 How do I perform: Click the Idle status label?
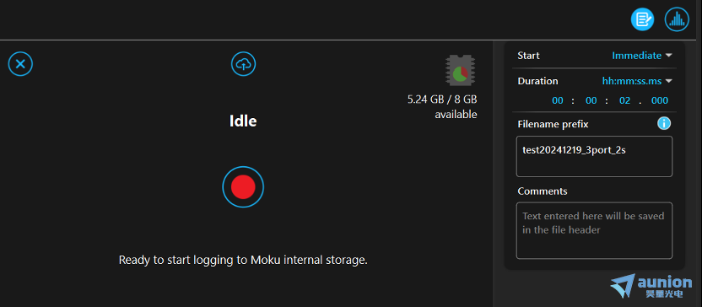point(243,121)
